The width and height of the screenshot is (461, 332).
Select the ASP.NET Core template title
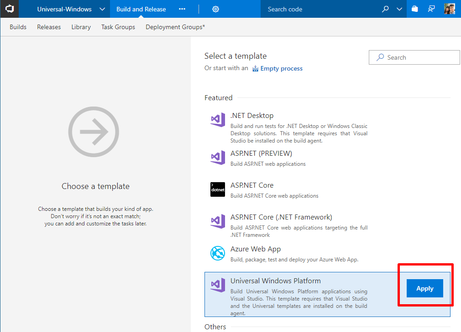coord(252,185)
